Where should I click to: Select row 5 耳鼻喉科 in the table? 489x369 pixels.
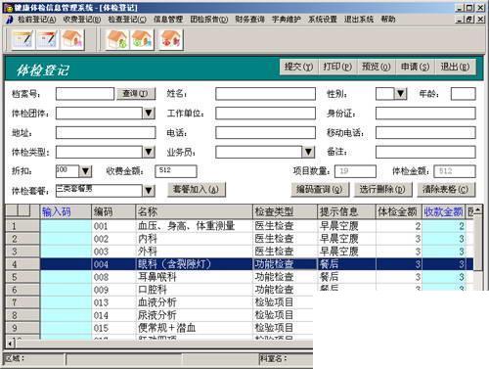coord(240,277)
